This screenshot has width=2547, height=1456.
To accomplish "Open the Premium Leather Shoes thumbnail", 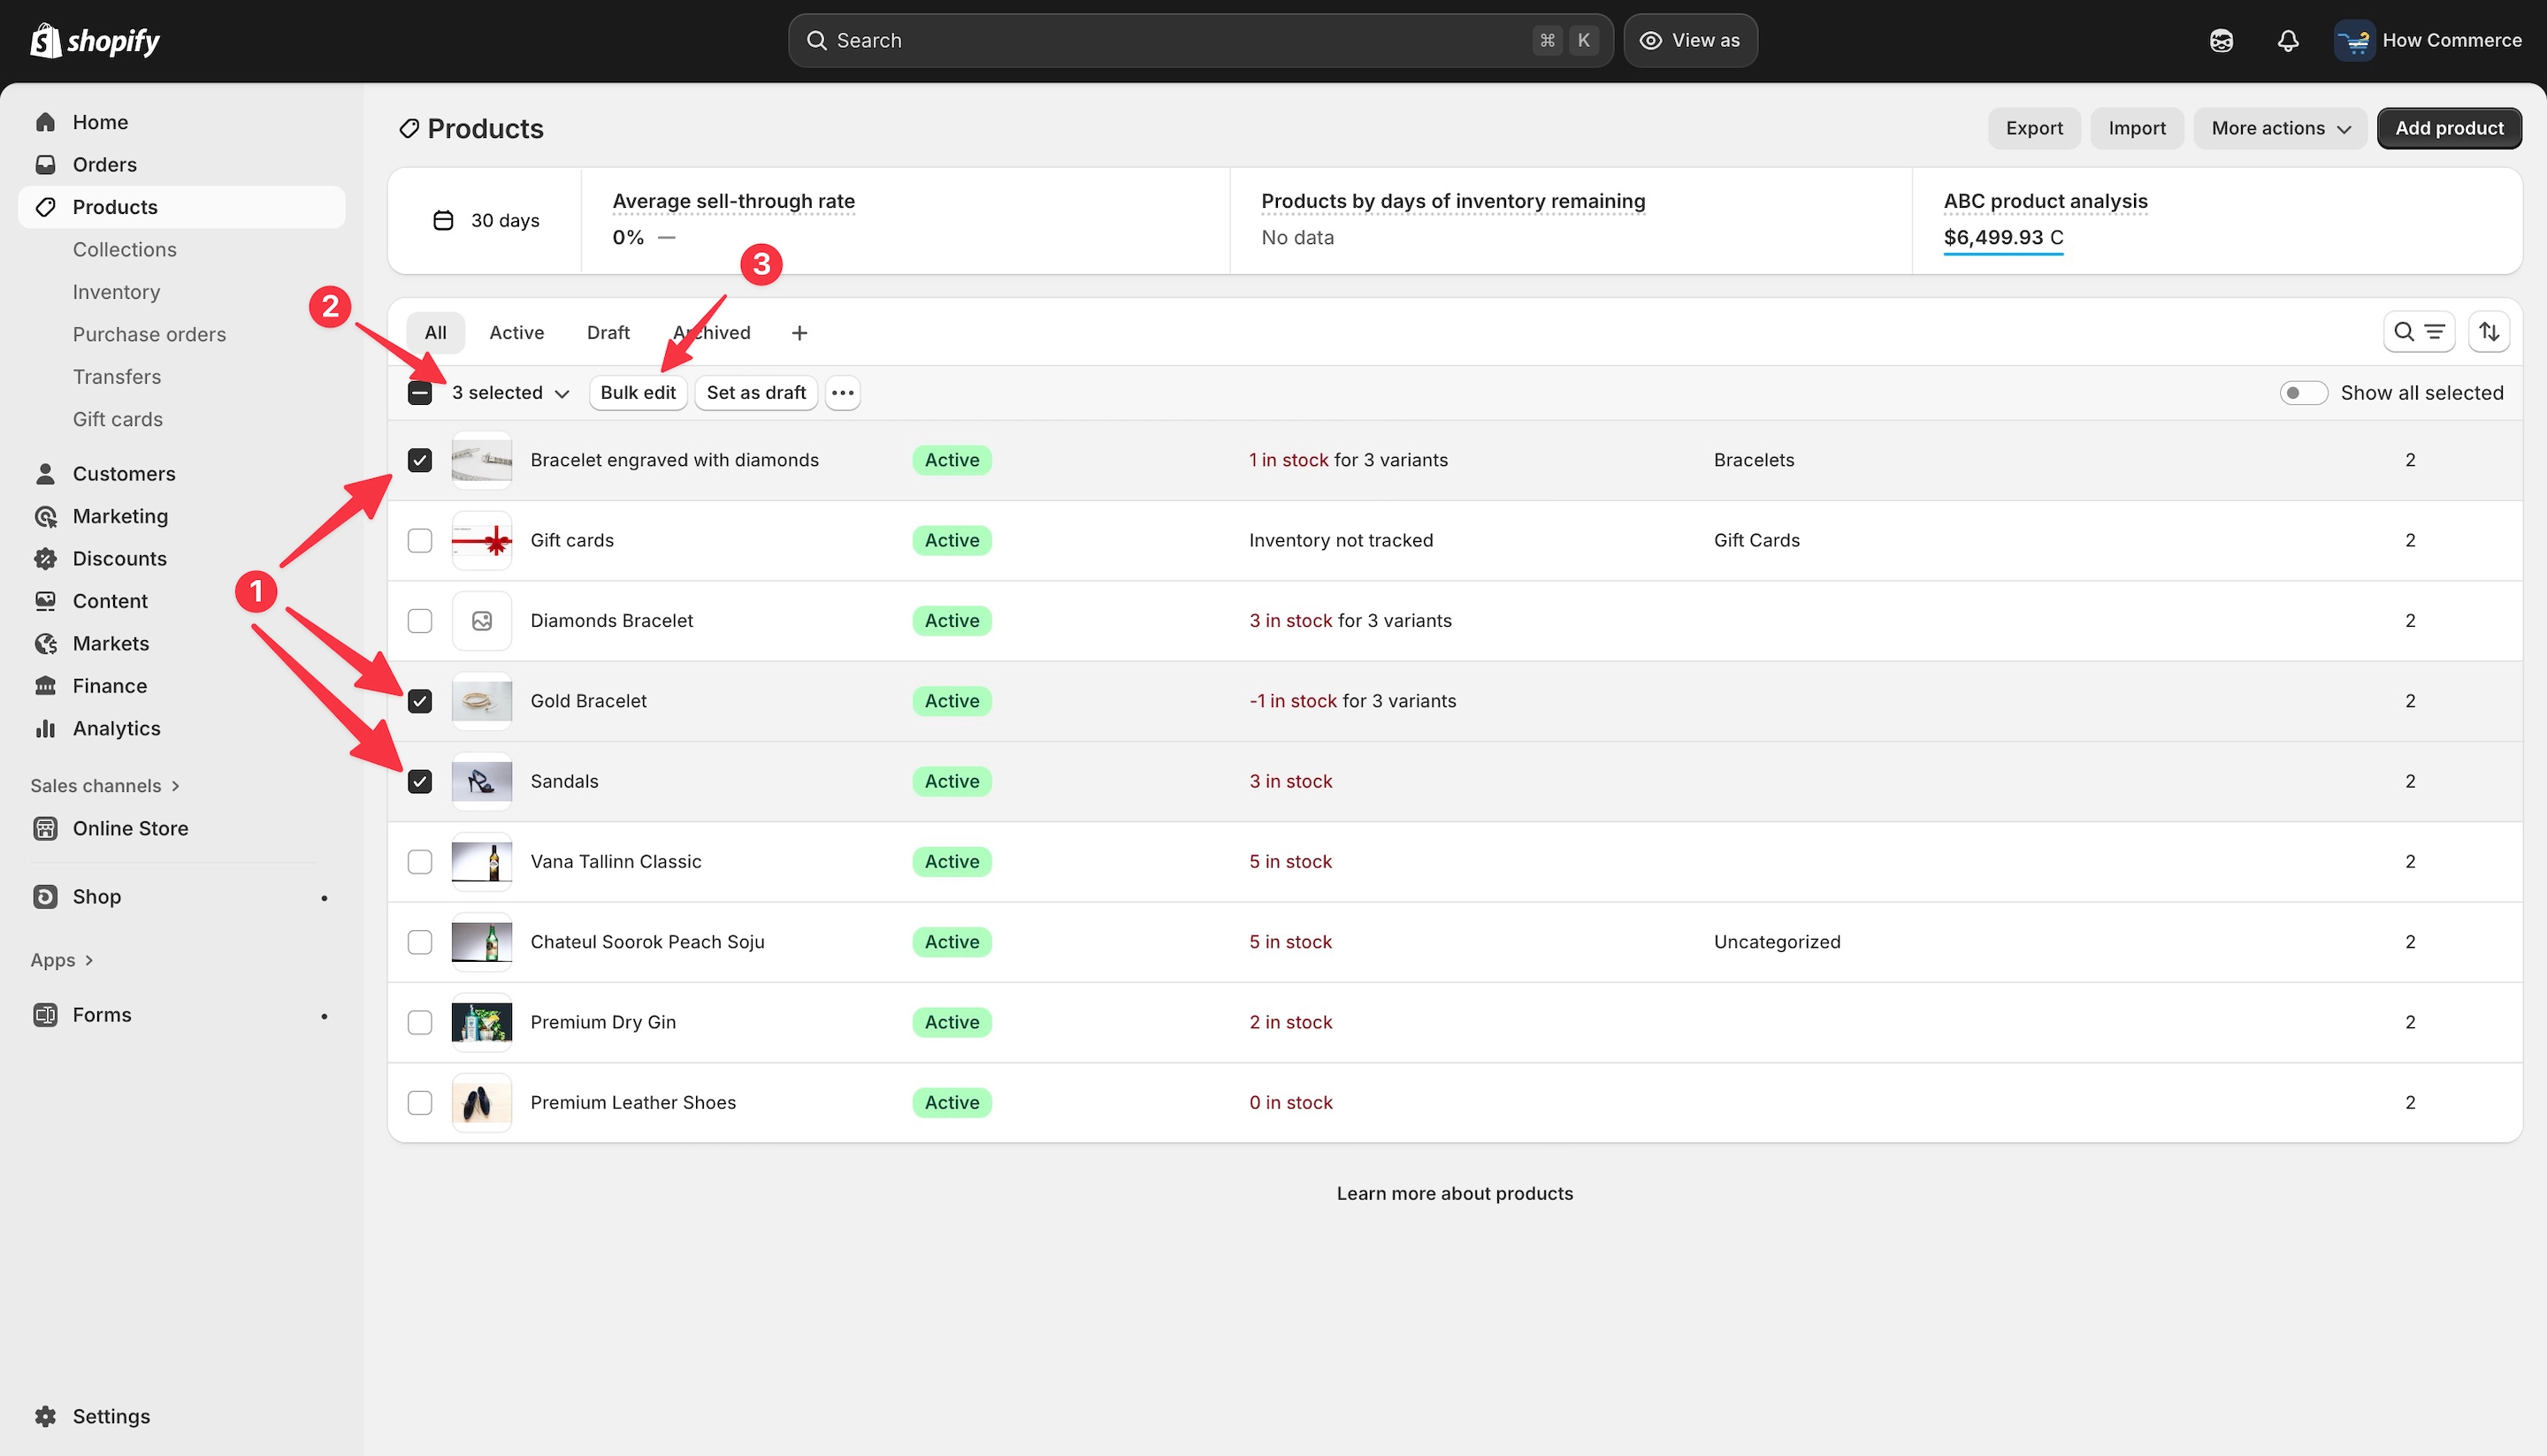I will tap(482, 1103).
